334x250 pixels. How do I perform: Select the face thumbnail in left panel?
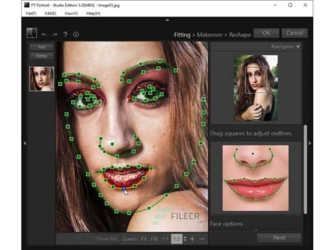coord(42,79)
